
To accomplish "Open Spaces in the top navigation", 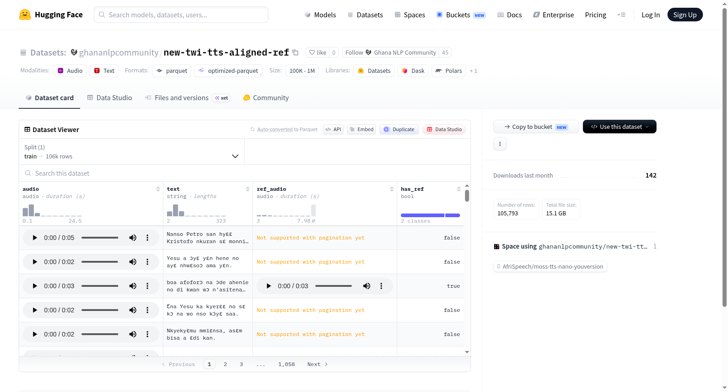I will point(410,15).
